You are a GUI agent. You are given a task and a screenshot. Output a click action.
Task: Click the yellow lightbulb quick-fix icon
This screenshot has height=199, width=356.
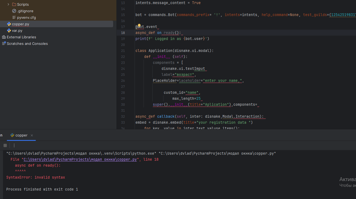pyautogui.click(x=139, y=26)
